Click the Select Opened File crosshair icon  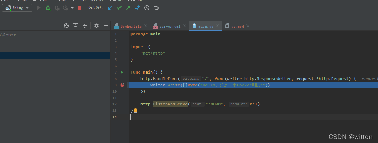pos(66,26)
